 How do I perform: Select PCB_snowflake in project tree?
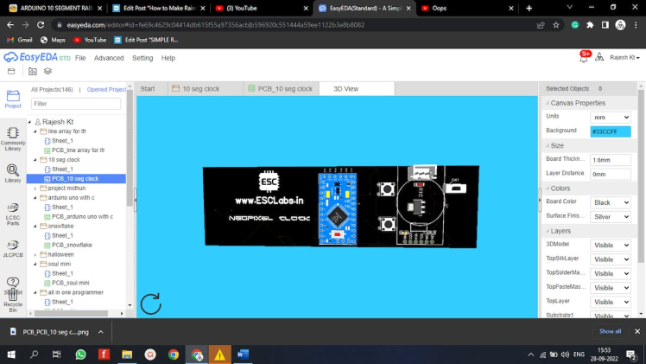coord(72,246)
